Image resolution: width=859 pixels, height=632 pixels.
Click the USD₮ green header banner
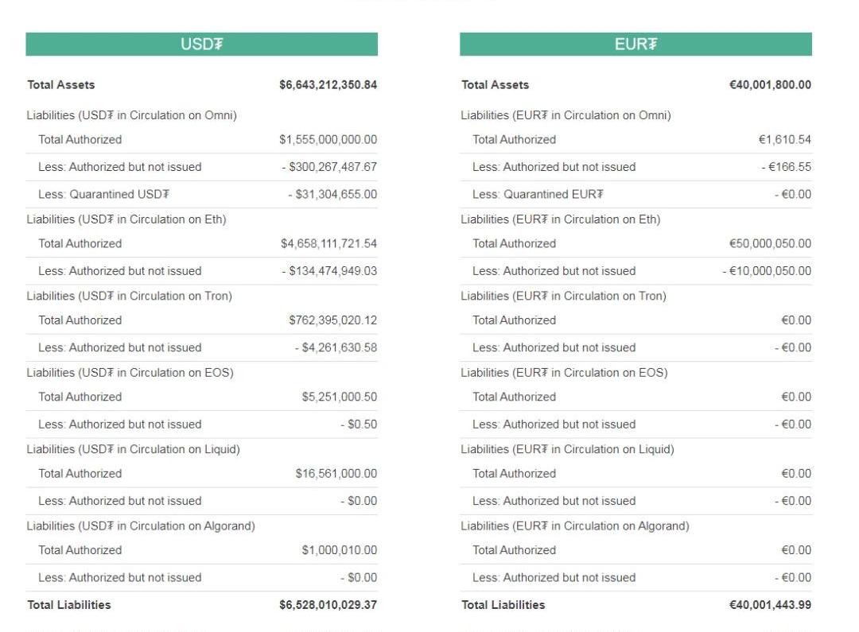(x=201, y=45)
